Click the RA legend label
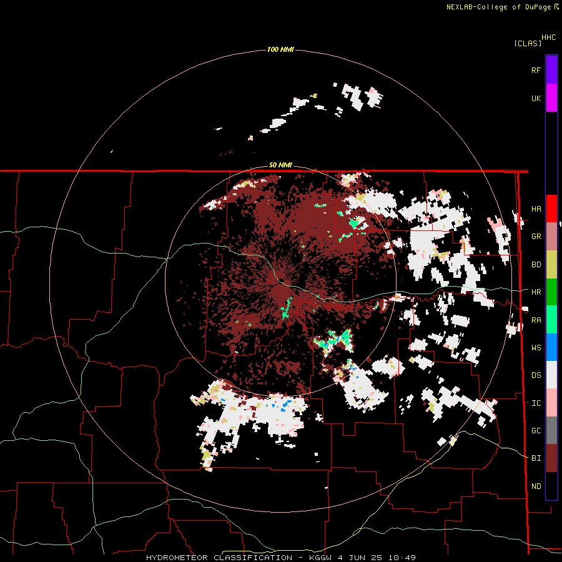 pyautogui.click(x=536, y=320)
